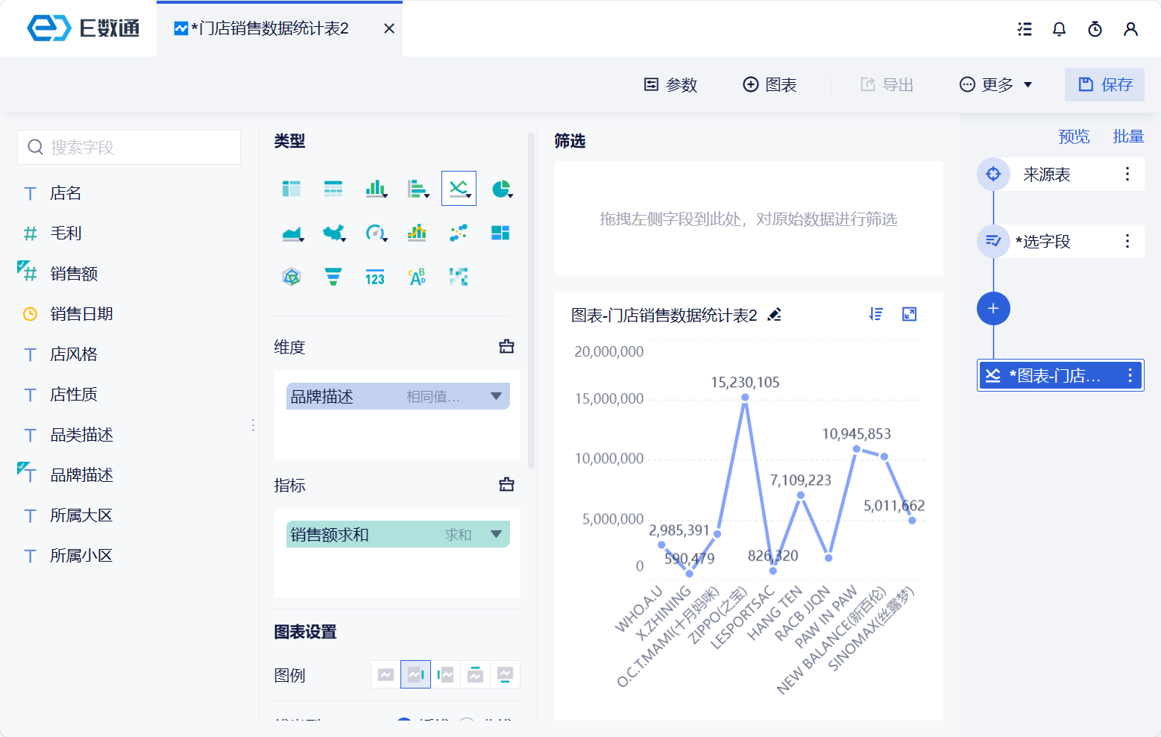The height and width of the screenshot is (737, 1161).
Task: Select the gauge dashboard chart type
Action: coord(376,233)
